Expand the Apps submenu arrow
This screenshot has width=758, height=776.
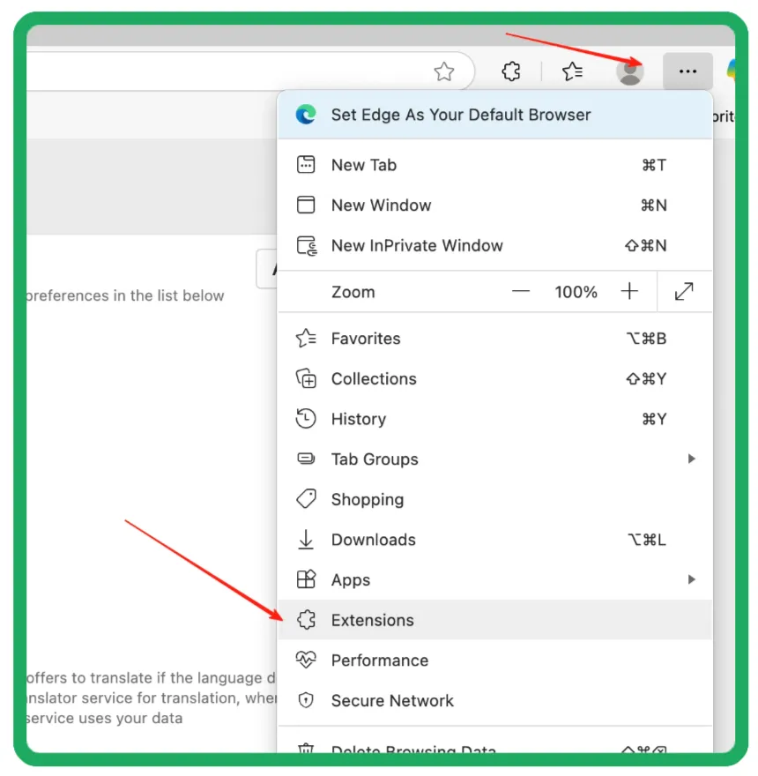click(x=691, y=580)
